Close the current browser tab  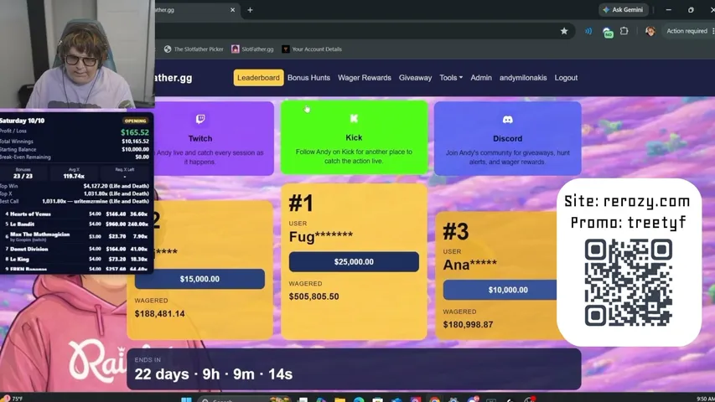(x=232, y=9)
